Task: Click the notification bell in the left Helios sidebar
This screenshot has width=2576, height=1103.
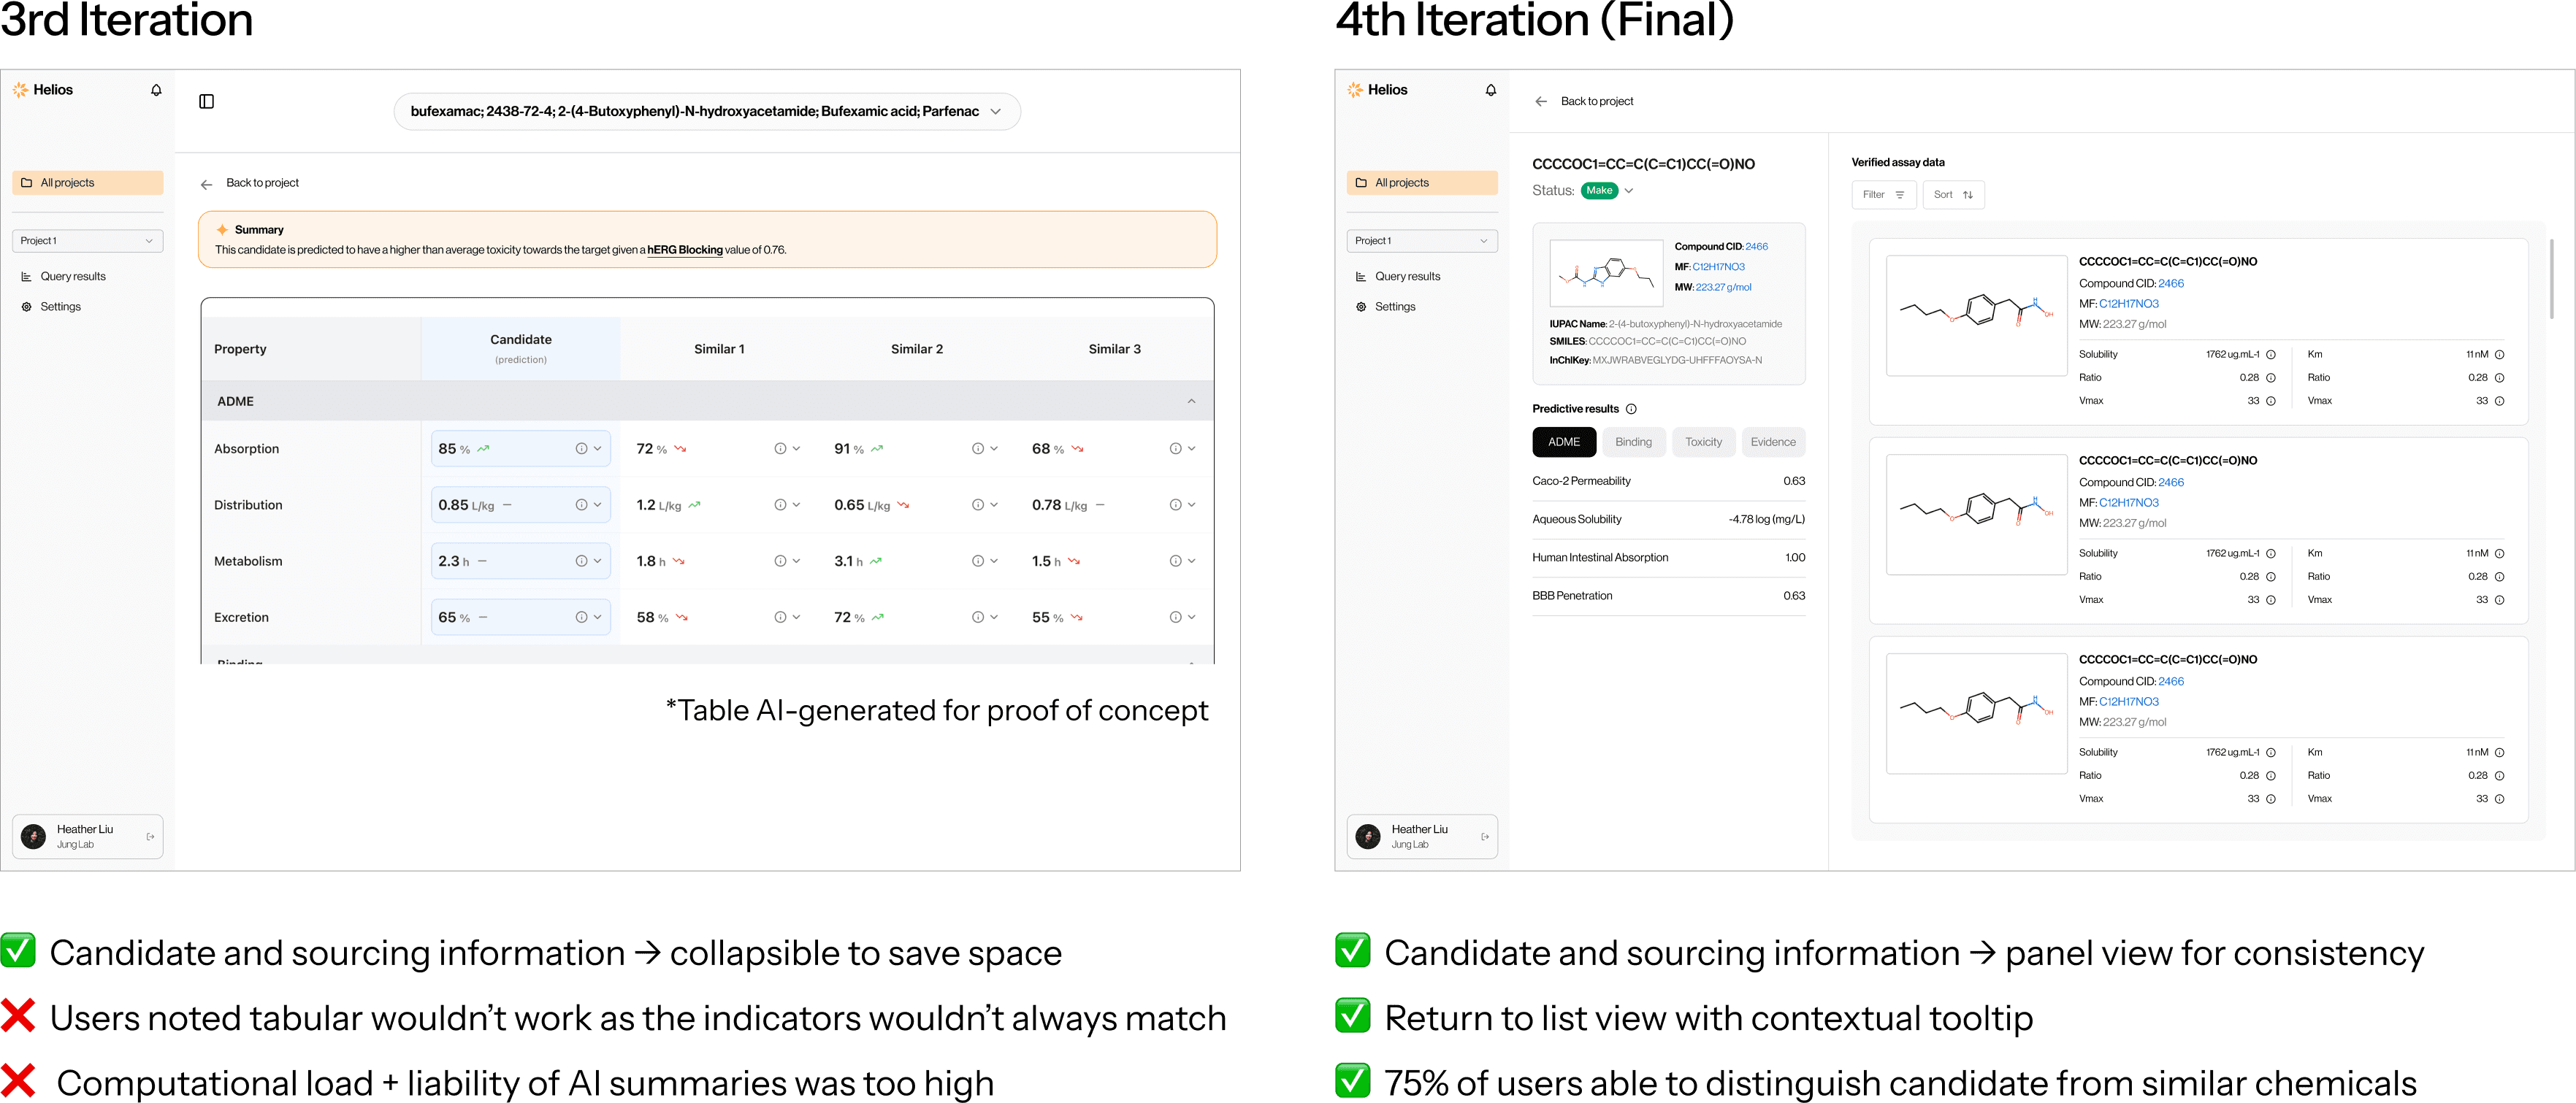Action: [156, 90]
